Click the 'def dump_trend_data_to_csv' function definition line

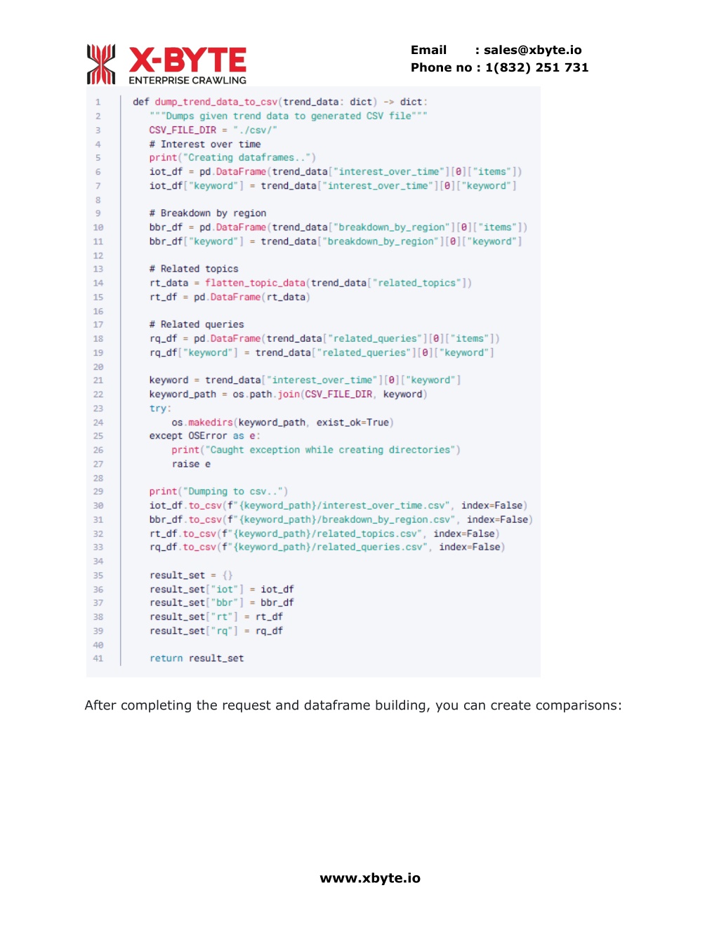tap(280, 102)
